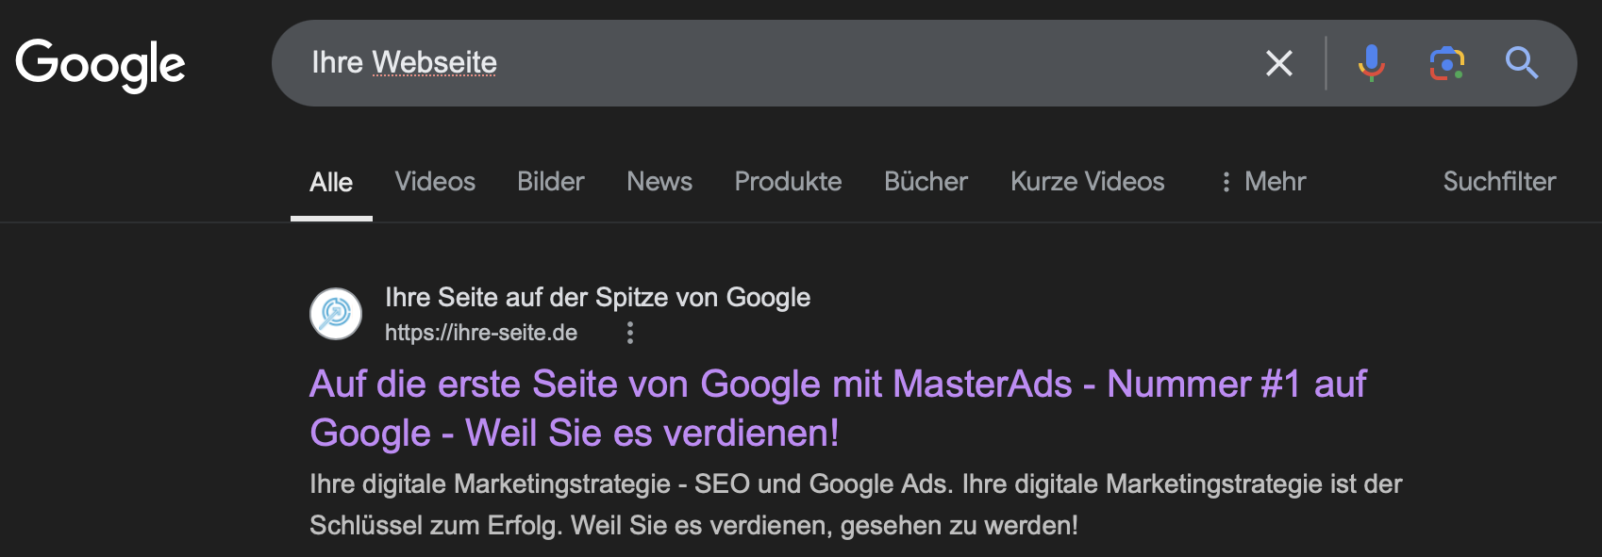Start voice search with the microphone
Viewport: 1602px width, 557px height.
pos(1371,63)
